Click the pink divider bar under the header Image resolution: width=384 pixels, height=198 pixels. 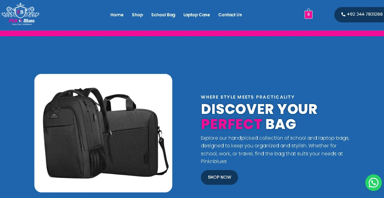192,33
